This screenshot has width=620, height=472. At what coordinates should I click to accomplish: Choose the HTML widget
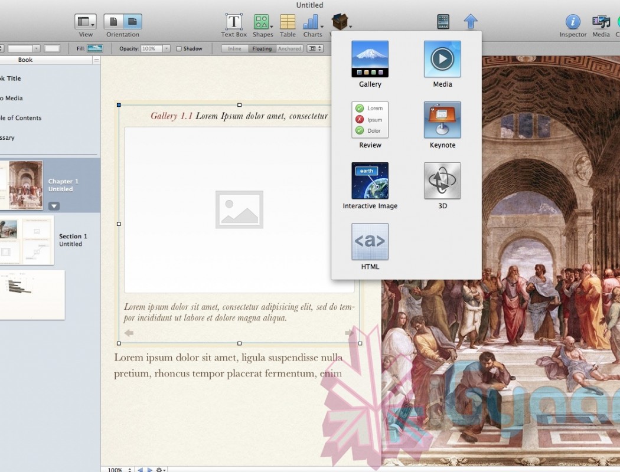click(x=370, y=241)
